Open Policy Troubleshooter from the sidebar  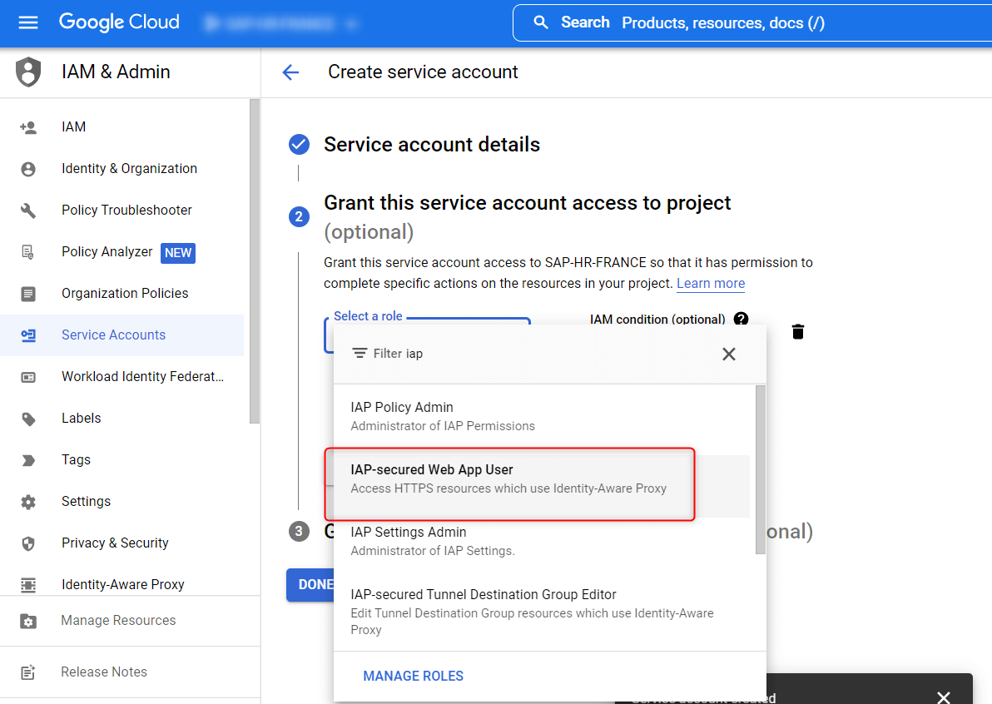126,210
